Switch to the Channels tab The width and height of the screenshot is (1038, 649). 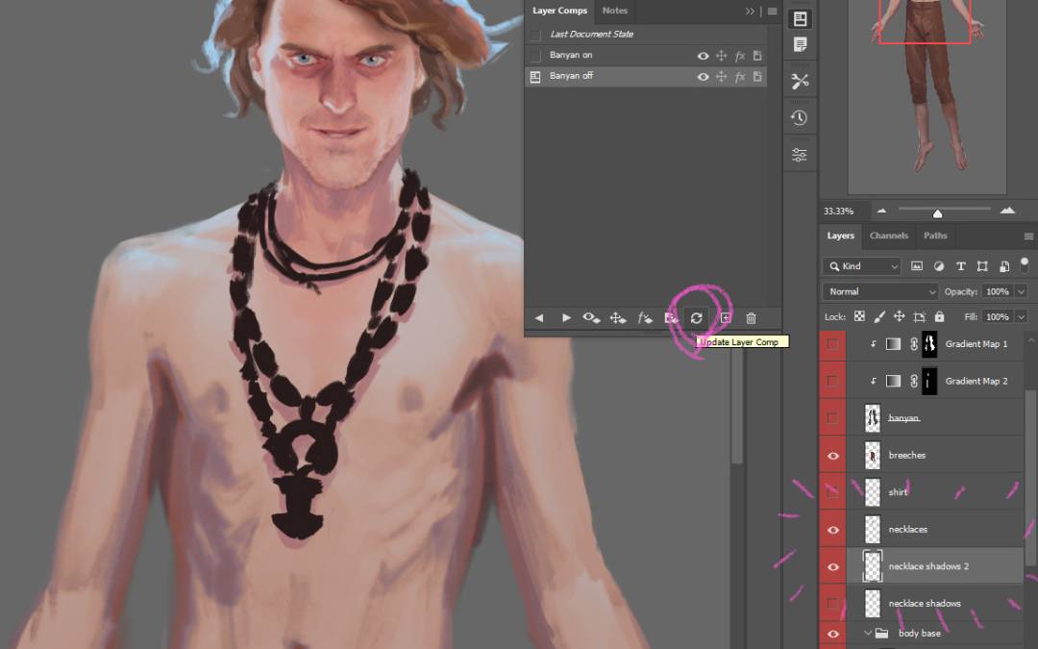coord(888,236)
